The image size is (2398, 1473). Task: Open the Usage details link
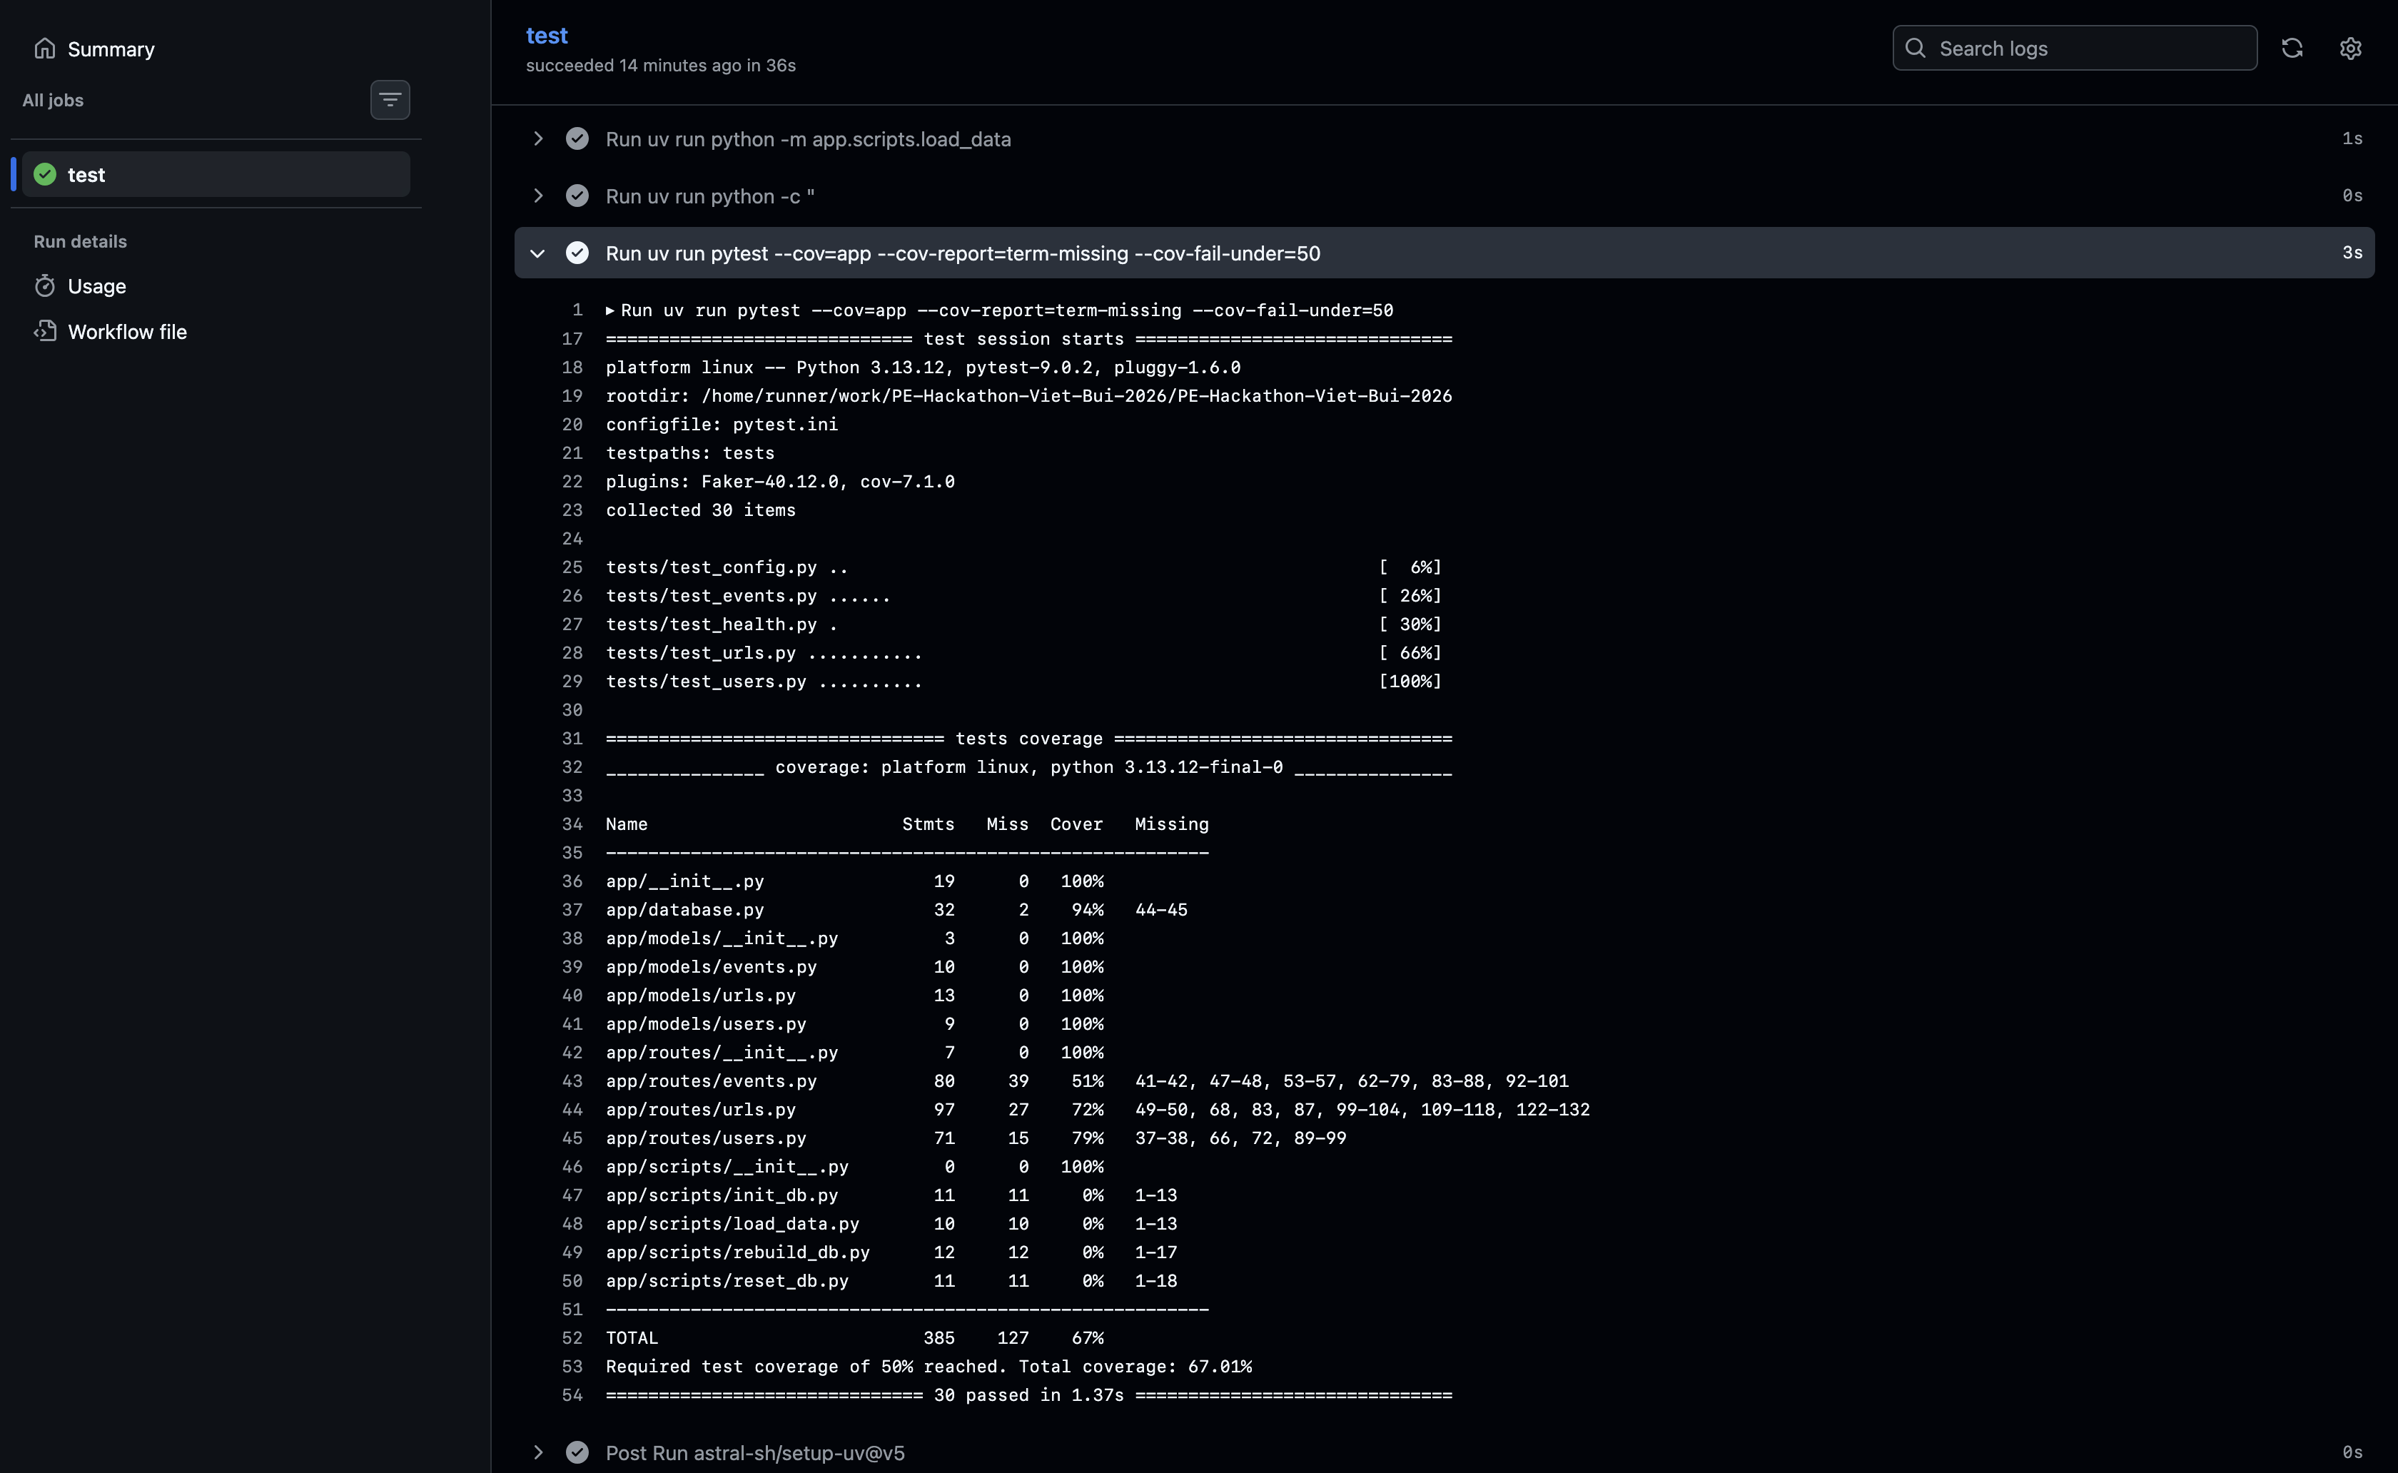(x=97, y=285)
